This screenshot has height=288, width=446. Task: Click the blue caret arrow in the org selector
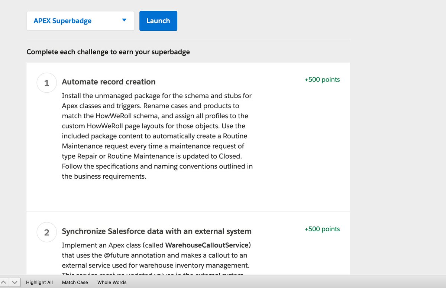coord(124,20)
